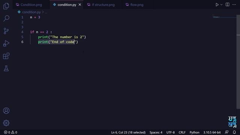Open the Source Control view
240x135 pixels.
pos(6,31)
